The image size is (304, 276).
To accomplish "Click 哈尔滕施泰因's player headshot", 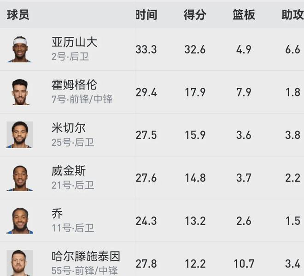I will pyautogui.click(x=20, y=263).
